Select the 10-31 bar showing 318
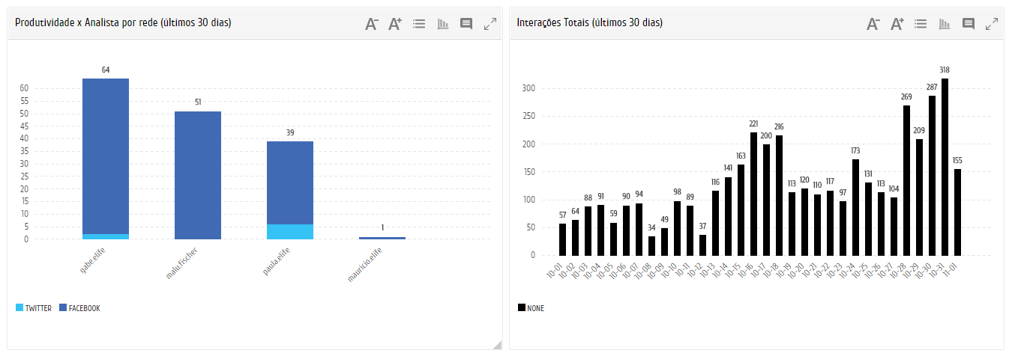The image size is (1009, 356). [945, 166]
